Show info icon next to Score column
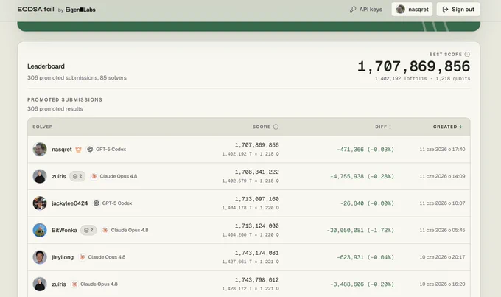 point(276,127)
